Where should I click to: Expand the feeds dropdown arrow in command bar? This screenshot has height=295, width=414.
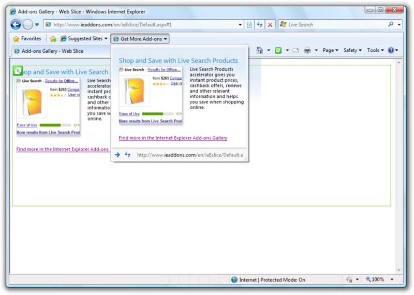(287, 50)
